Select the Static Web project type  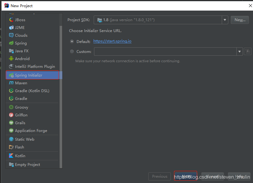point(23,139)
